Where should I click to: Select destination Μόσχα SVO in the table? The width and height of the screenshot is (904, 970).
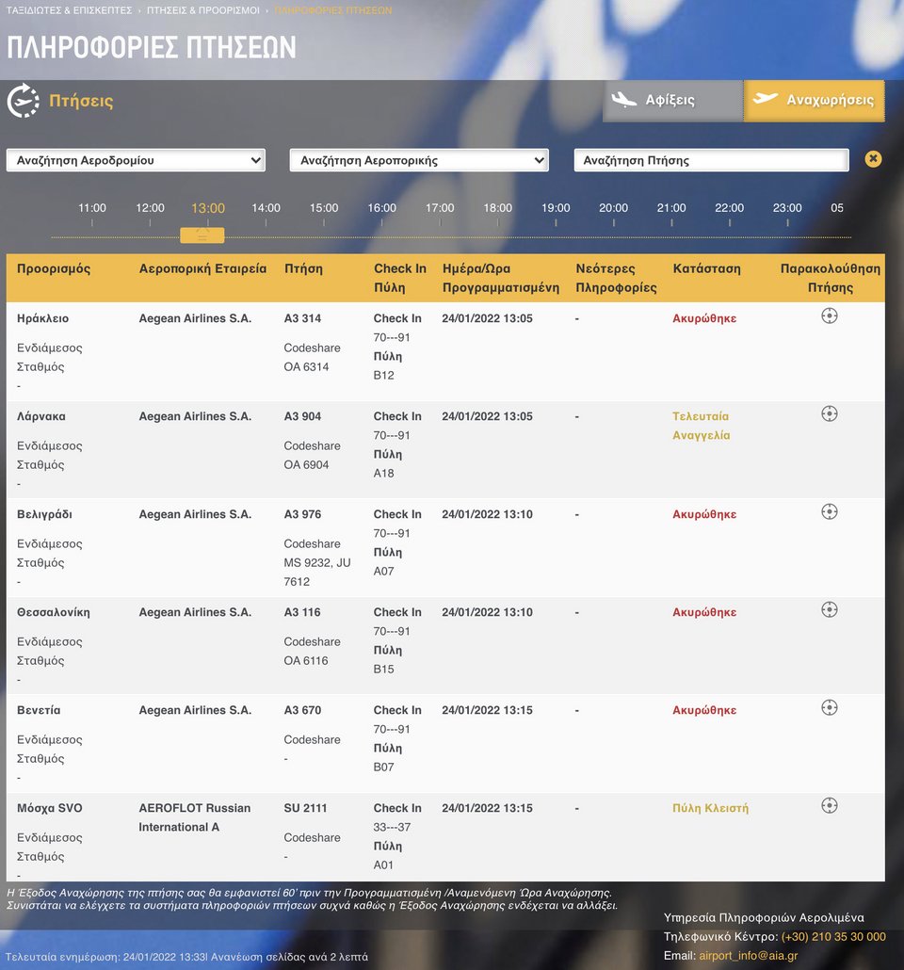[x=50, y=808]
